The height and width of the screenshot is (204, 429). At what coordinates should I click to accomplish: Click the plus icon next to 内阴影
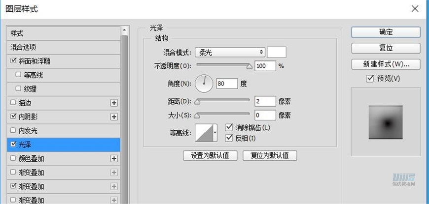tap(114, 117)
